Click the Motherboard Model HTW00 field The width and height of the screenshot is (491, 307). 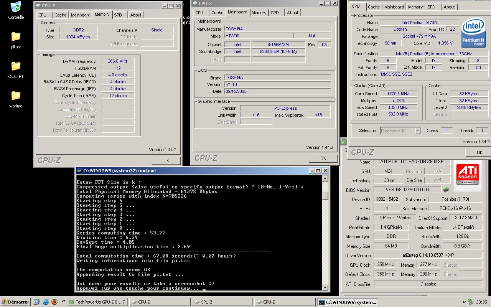point(258,36)
